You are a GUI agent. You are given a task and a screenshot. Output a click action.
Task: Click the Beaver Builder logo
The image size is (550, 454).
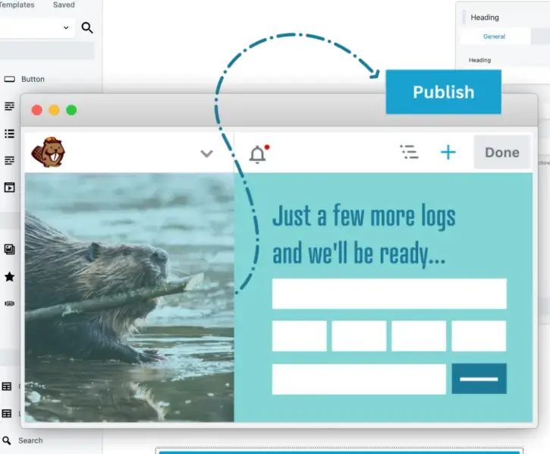[49, 152]
